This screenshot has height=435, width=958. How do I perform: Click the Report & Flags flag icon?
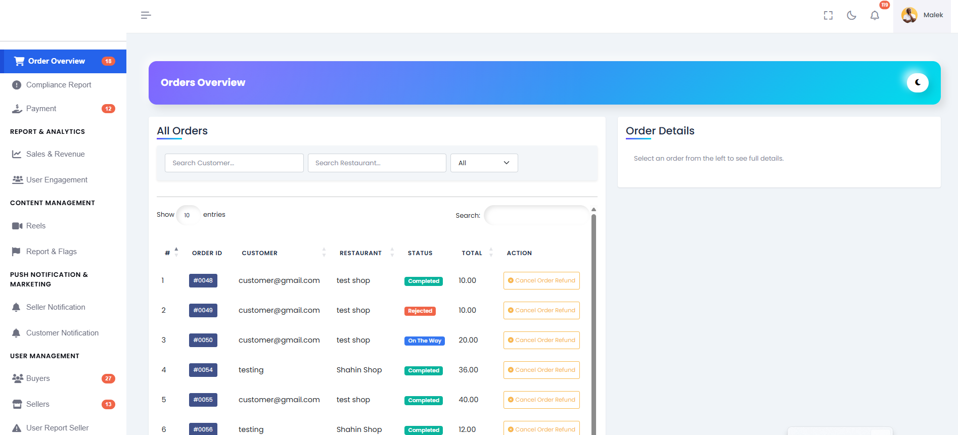click(x=16, y=252)
